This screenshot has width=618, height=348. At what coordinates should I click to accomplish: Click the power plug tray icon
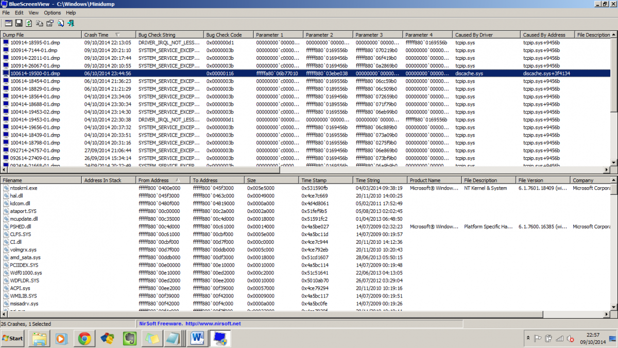548,339
